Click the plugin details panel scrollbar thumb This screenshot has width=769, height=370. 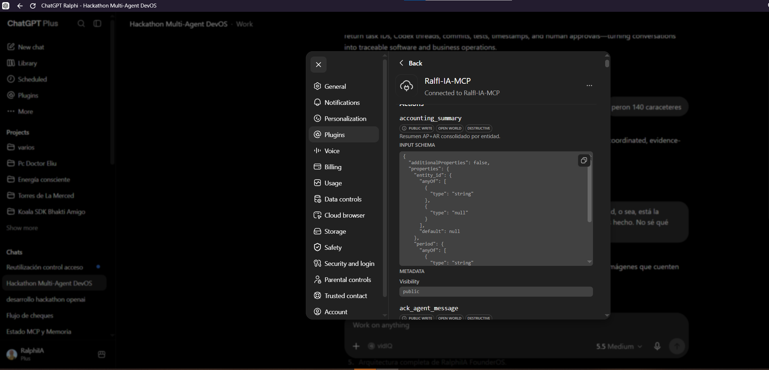(x=607, y=63)
